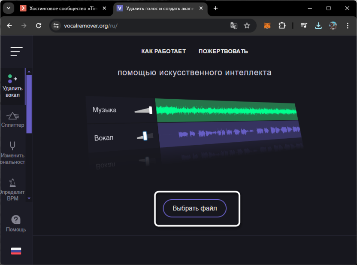The width and height of the screenshot is (357, 265).
Task: Select the Удалить вокал tool
Action: click(12, 86)
